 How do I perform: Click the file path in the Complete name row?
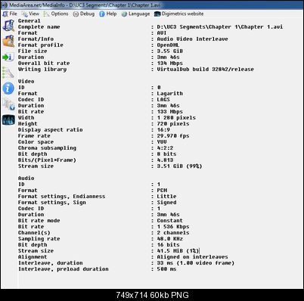tap(220, 26)
